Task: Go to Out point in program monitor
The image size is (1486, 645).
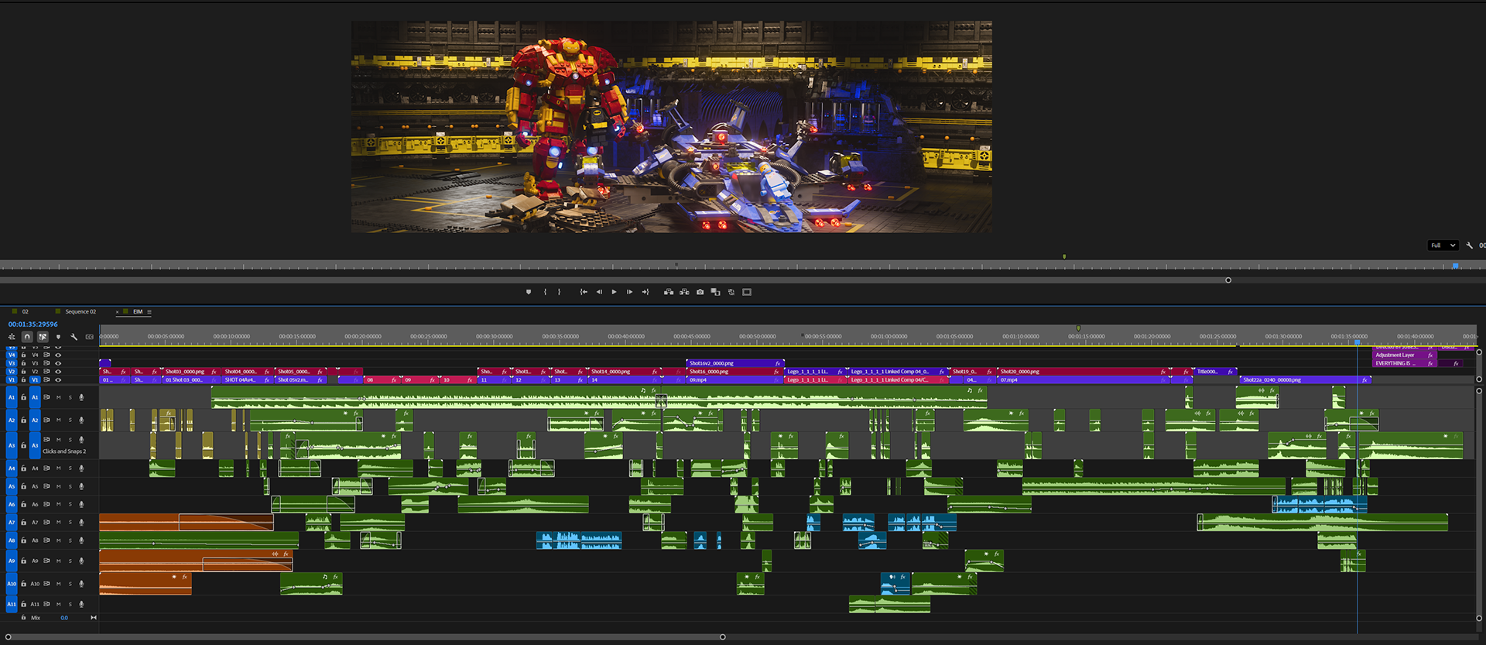Action: click(x=645, y=292)
